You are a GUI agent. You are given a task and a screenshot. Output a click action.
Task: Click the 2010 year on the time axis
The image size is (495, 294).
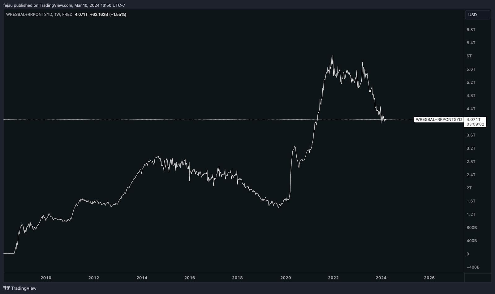[46, 278]
